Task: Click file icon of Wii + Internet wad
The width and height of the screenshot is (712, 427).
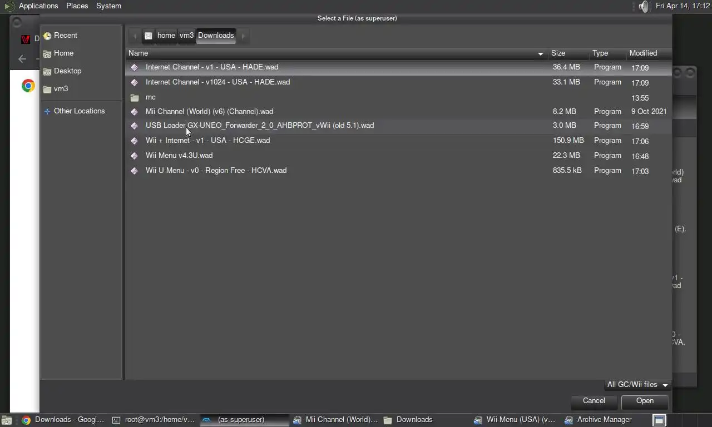Action: point(134,141)
